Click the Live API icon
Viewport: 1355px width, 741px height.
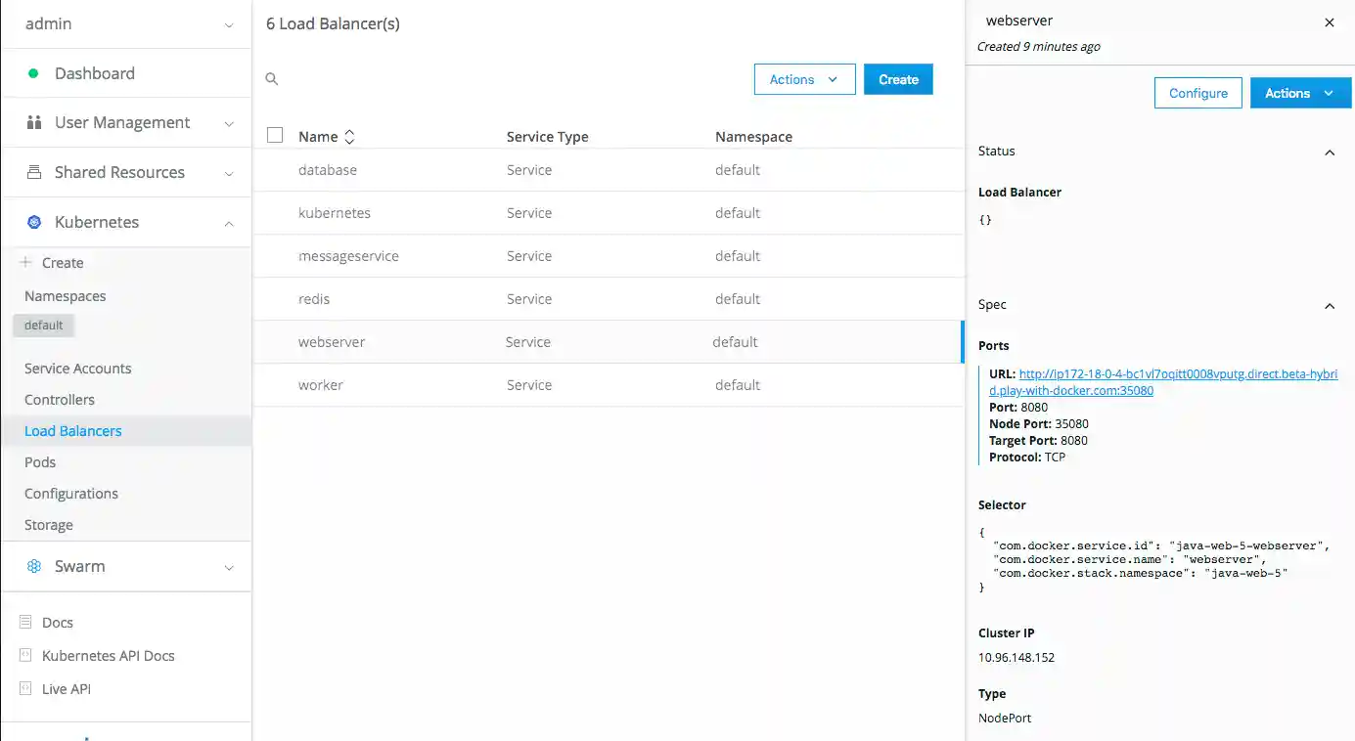pos(26,688)
